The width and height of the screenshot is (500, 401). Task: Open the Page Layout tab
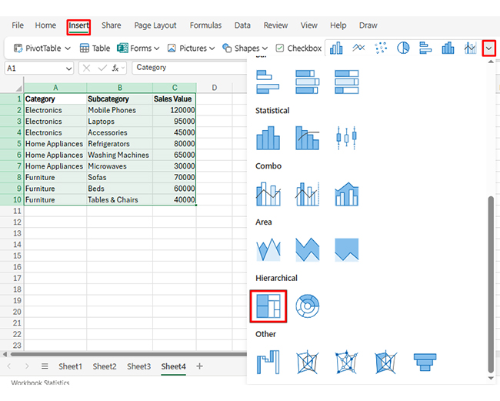coord(155,25)
